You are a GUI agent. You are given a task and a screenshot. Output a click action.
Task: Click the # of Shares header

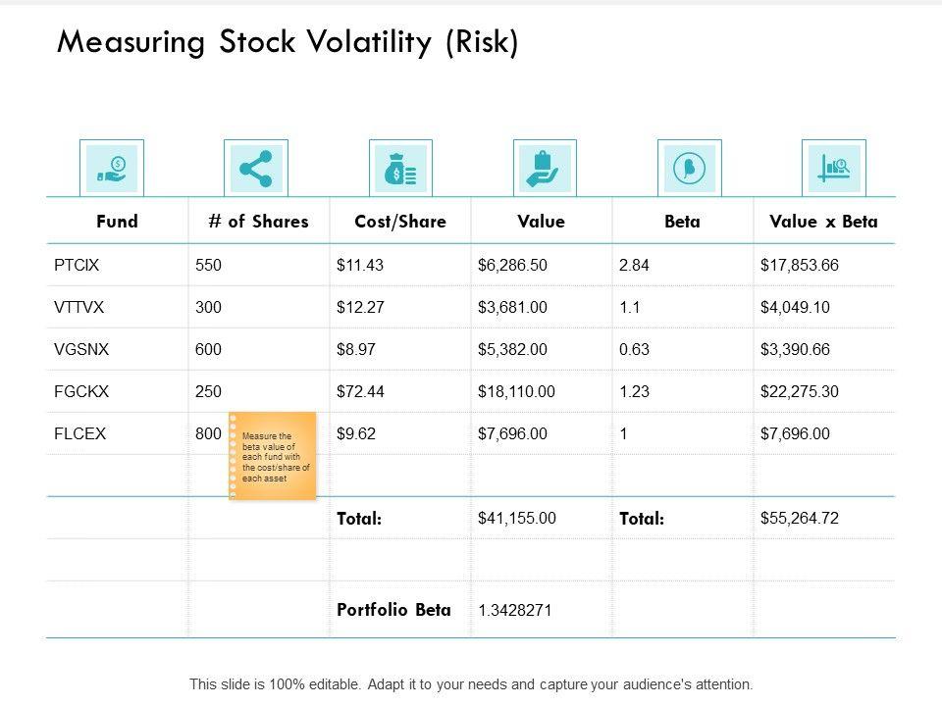[x=258, y=222]
